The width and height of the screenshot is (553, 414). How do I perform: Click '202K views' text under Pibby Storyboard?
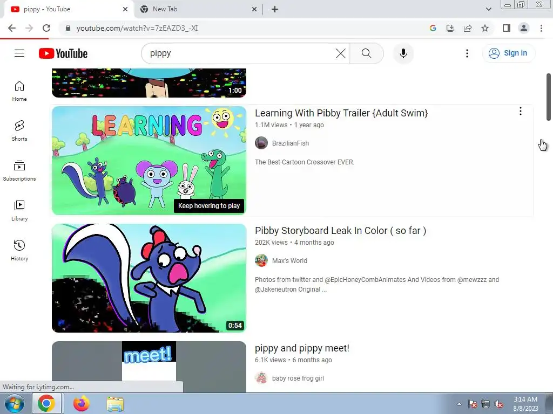271,243
